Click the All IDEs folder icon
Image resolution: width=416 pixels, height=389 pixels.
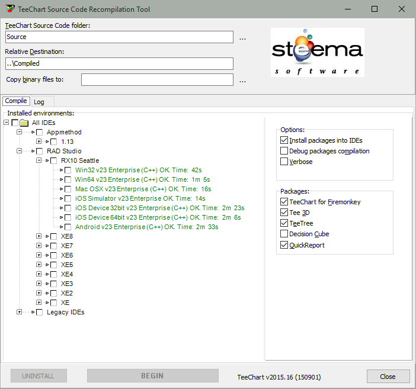pyautogui.click(x=24, y=123)
